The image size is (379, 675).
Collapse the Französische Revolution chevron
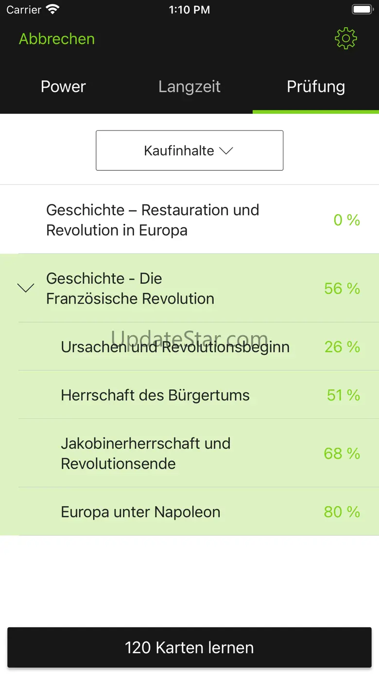click(x=26, y=288)
